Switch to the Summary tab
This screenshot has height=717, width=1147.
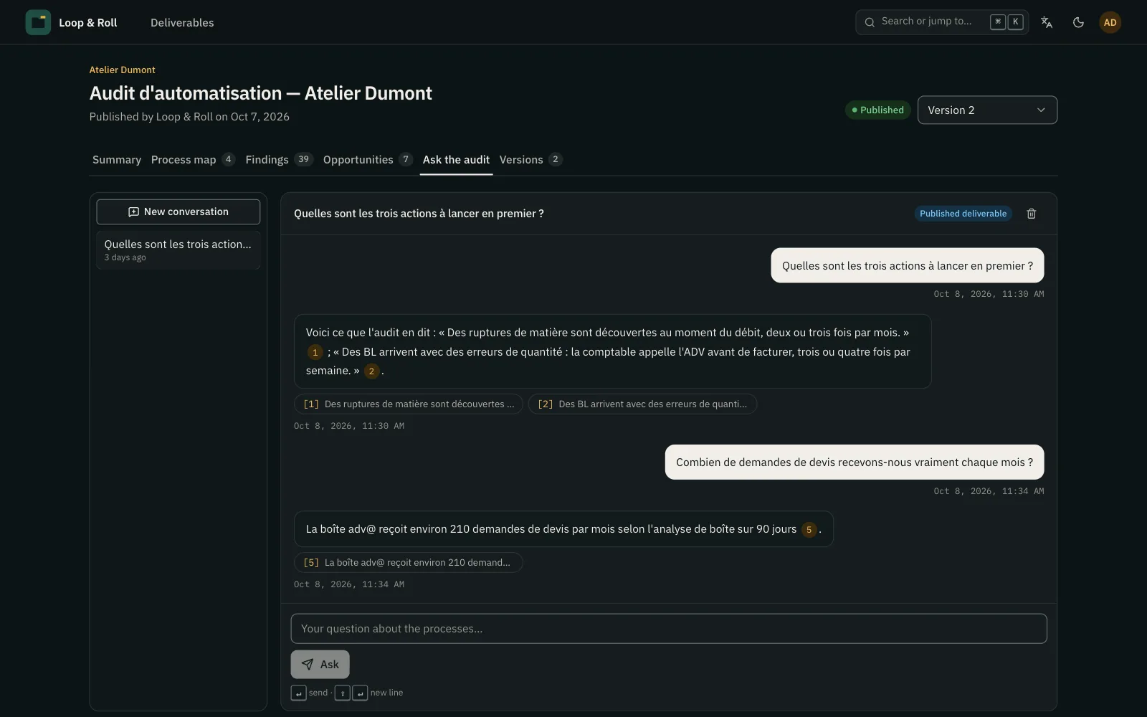pos(117,159)
